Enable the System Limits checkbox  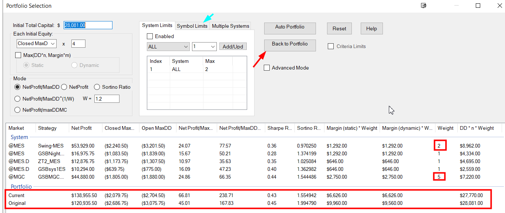150,36
